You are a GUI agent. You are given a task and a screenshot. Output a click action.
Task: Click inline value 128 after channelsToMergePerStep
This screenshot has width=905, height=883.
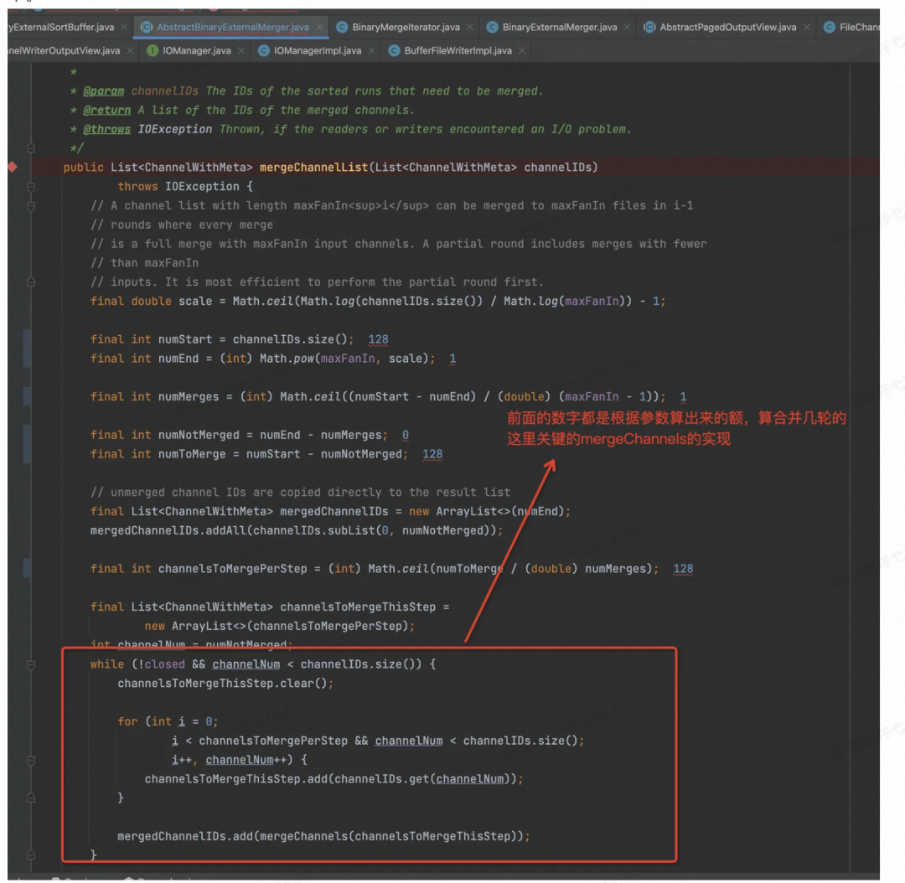point(683,569)
